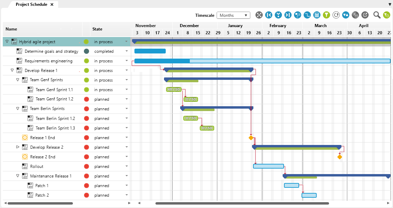The height and width of the screenshot is (208, 393).
Task: Click the red status dot of Rollout
Action: (86, 166)
